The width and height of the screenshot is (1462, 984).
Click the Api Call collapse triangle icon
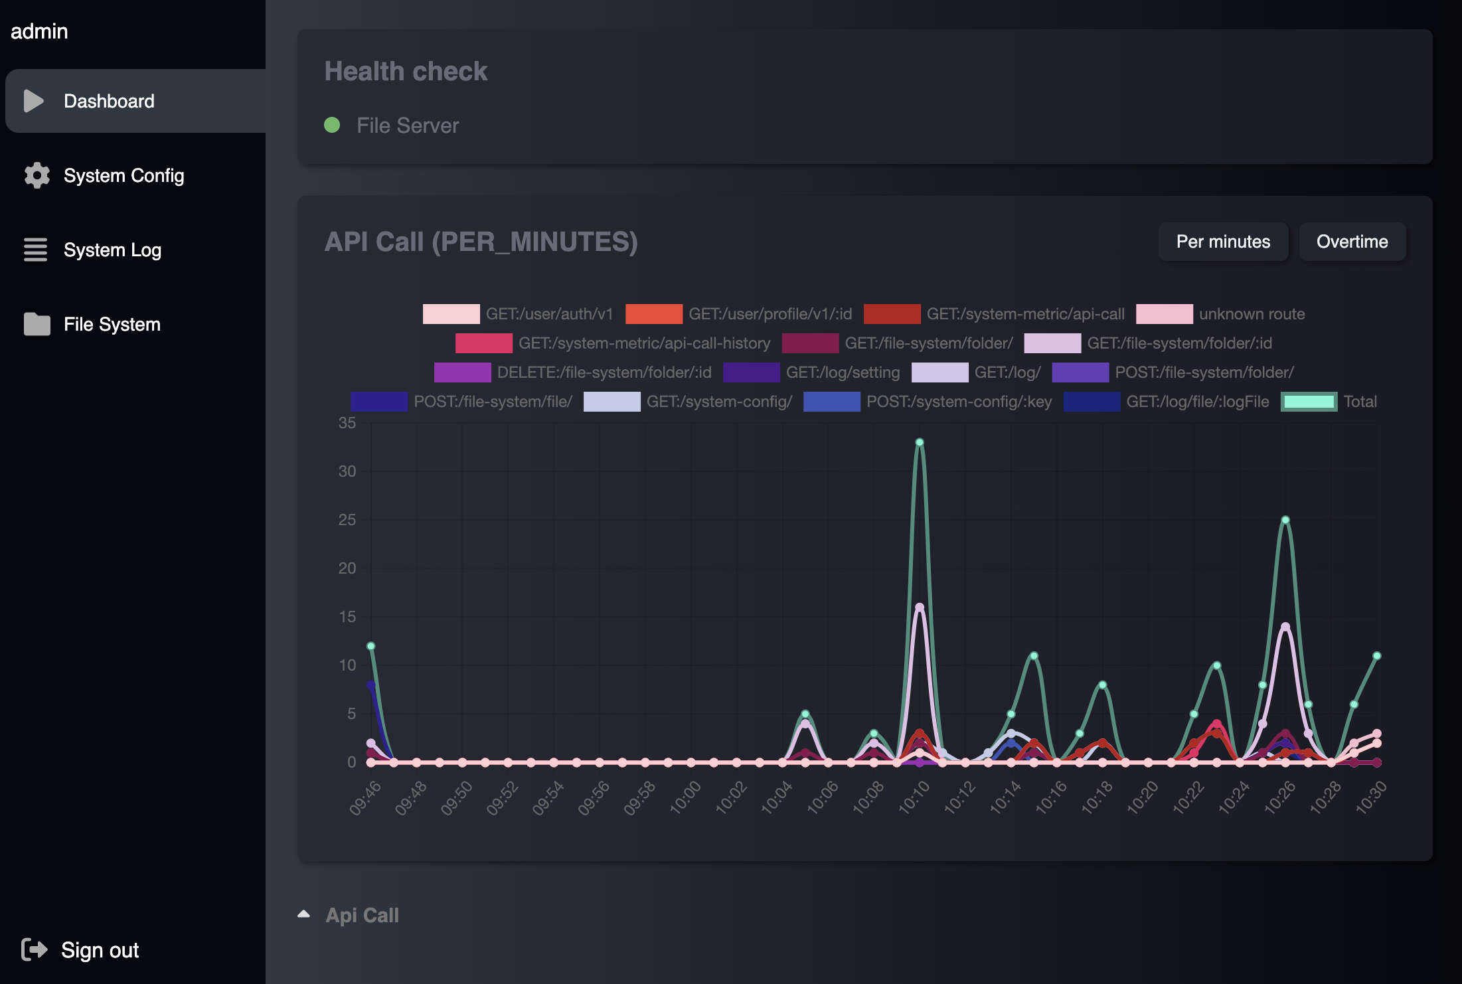pos(304,914)
